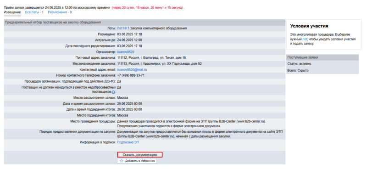Click the Скачать документацию button
This screenshot has height=169, width=367.
[x=140, y=155]
